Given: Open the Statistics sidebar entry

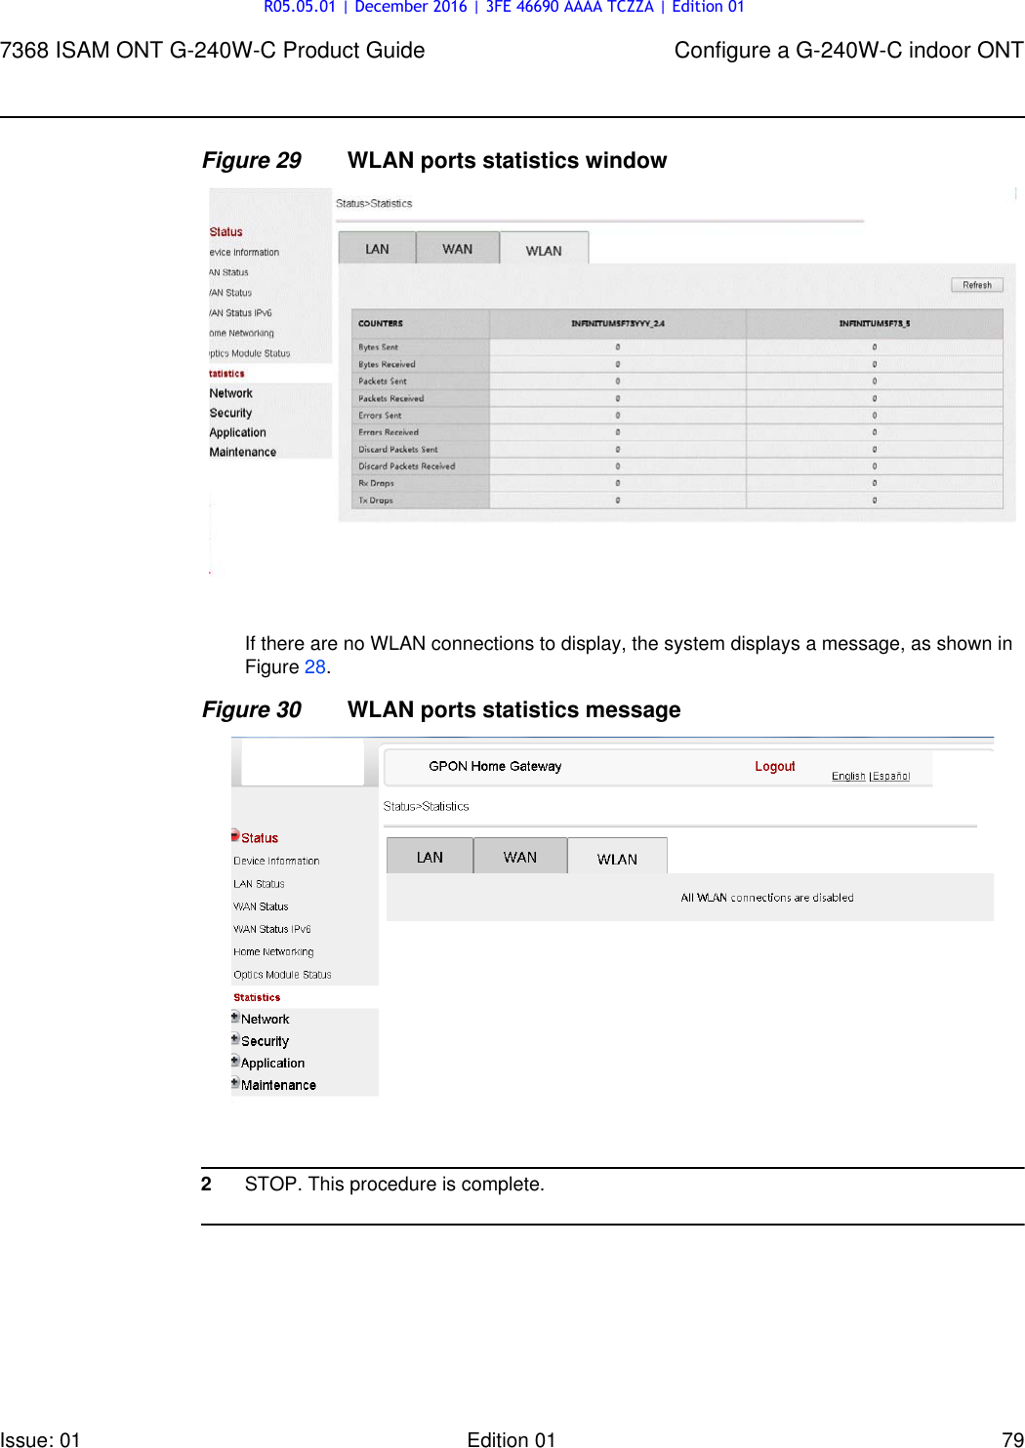Looking at the screenshot, I should click(256, 996).
